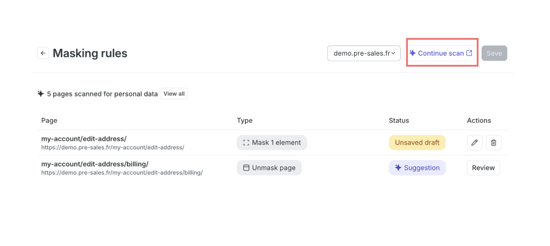The height and width of the screenshot is (246, 550).
Task: Click the back arrow beside Masking rules
Action: pos(43,53)
